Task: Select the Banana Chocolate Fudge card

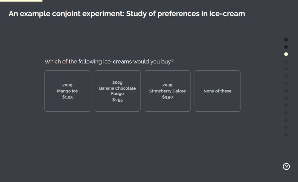Action: (117, 91)
